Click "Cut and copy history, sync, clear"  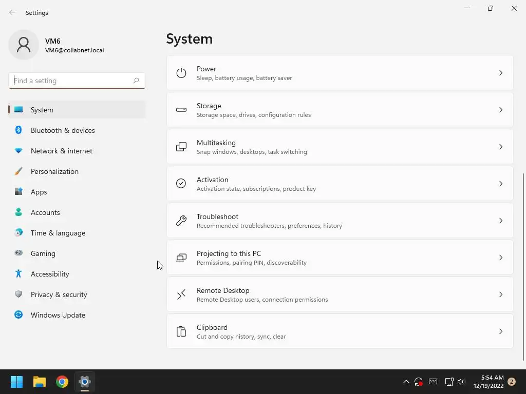241,337
